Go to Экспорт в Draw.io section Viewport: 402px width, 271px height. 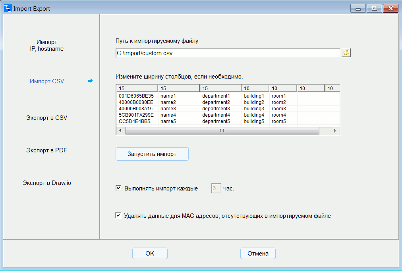(x=47, y=183)
